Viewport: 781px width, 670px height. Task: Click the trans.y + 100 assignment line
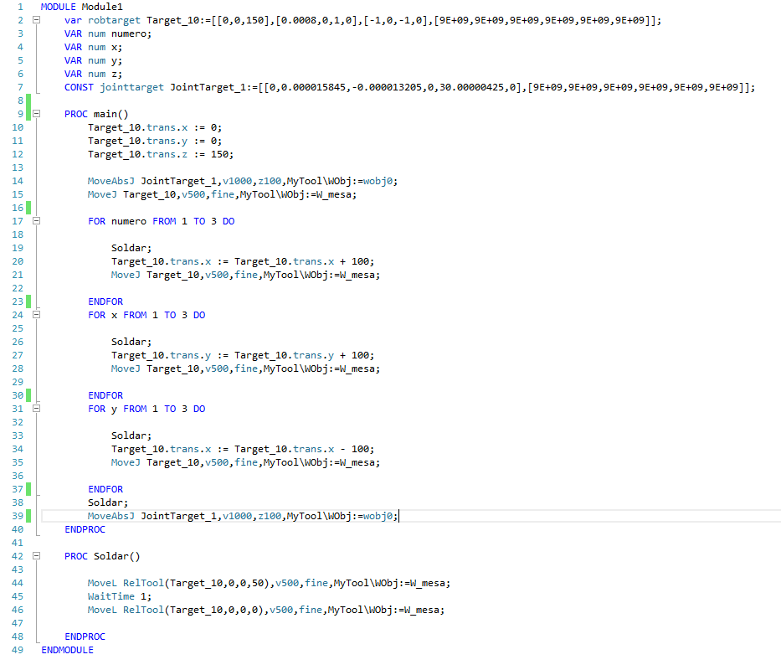(243, 355)
